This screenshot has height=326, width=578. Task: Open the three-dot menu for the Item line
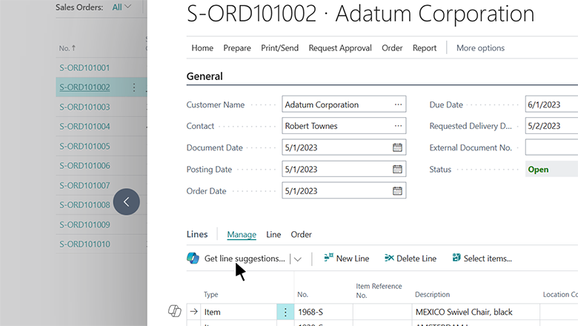coord(285,313)
